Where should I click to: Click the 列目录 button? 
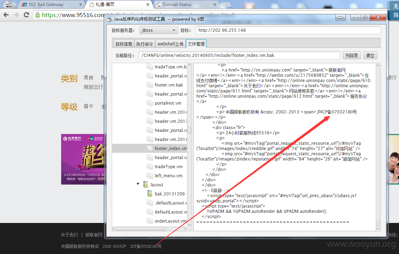click(352, 55)
